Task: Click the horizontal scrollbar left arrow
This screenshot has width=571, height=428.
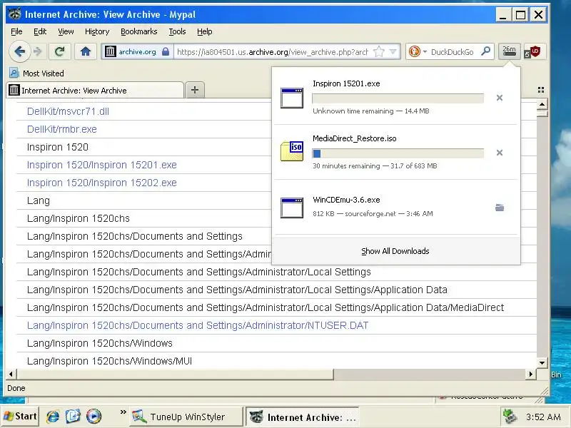Action: (11, 374)
